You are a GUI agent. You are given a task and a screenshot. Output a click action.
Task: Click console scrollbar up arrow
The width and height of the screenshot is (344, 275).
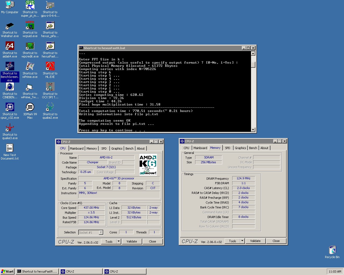[253, 53]
